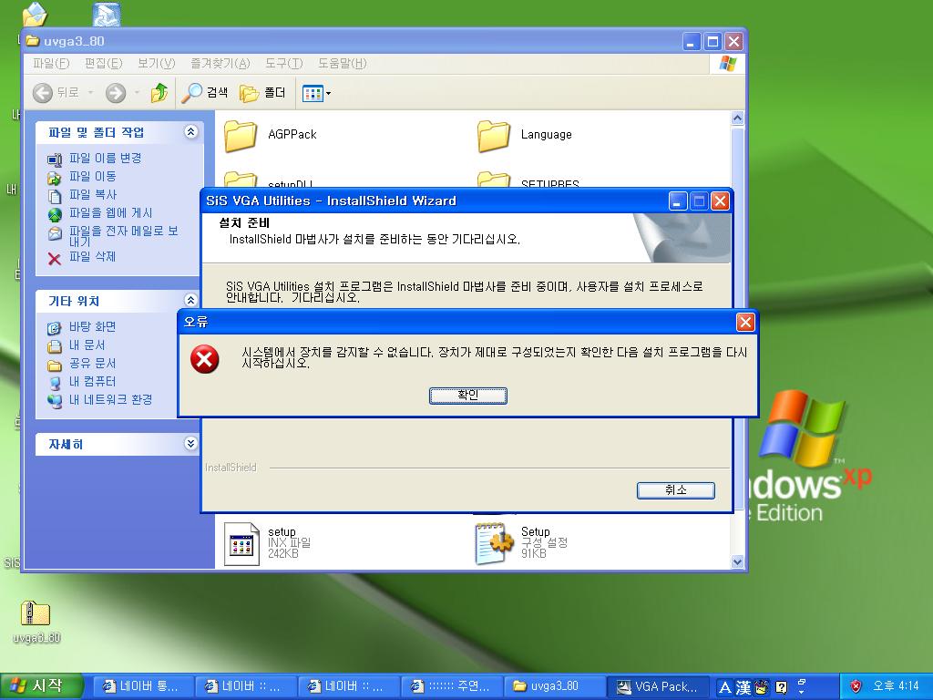Collapse the 파일 및 폴더 작업 panel
This screenshot has height=700, width=933.
tap(190, 132)
